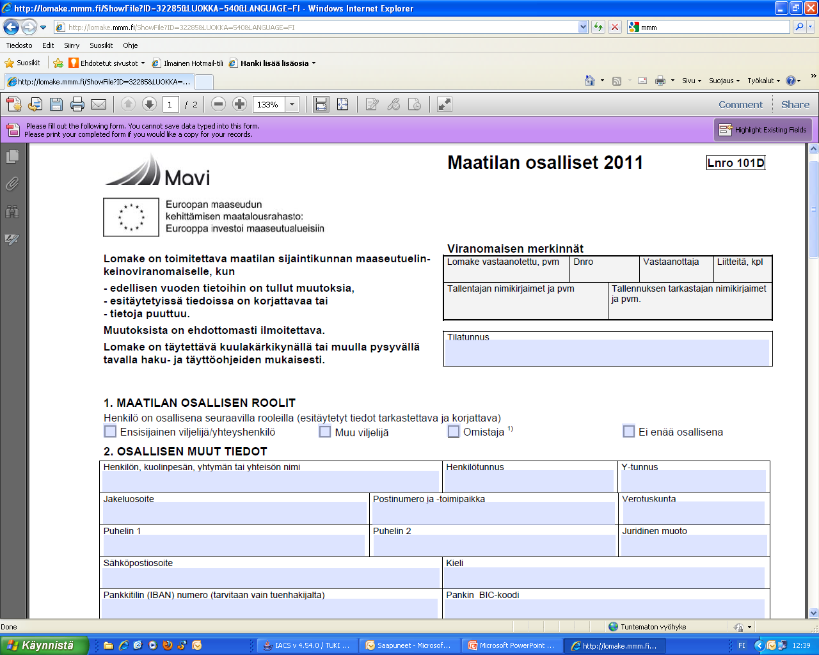
Task: Switch to Saapuneet Microsoft taskbar window
Action: tap(409, 645)
